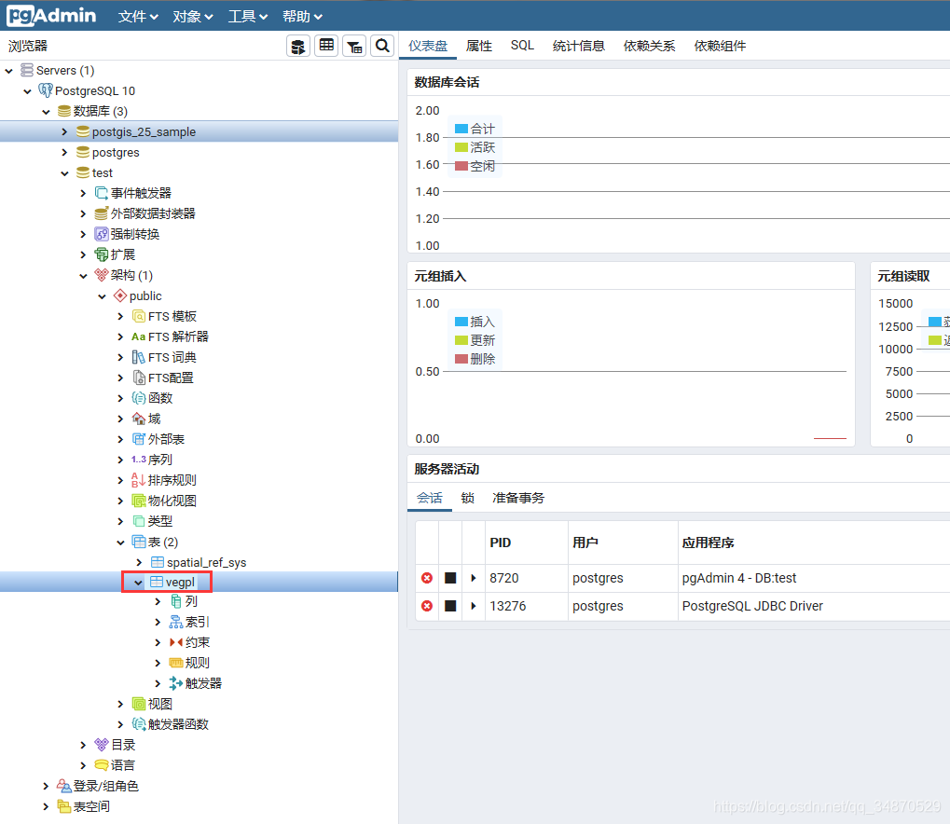This screenshot has width=950, height=824.
Task: Collapse the test database node
Action: [64, 173]
